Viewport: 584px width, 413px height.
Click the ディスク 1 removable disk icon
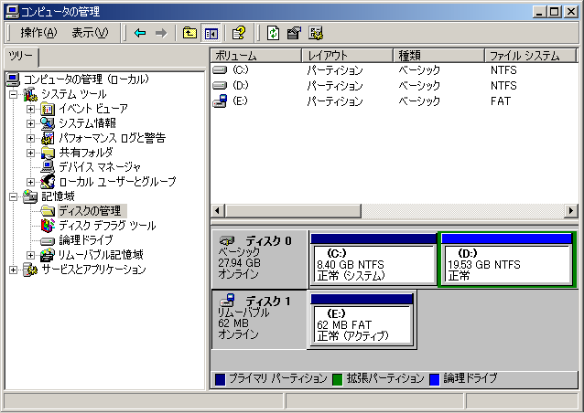tap(227, 300)
